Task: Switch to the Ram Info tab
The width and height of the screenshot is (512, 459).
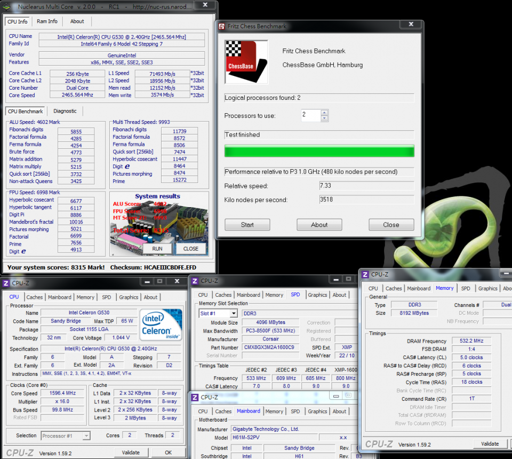Action: pos(47,21)
